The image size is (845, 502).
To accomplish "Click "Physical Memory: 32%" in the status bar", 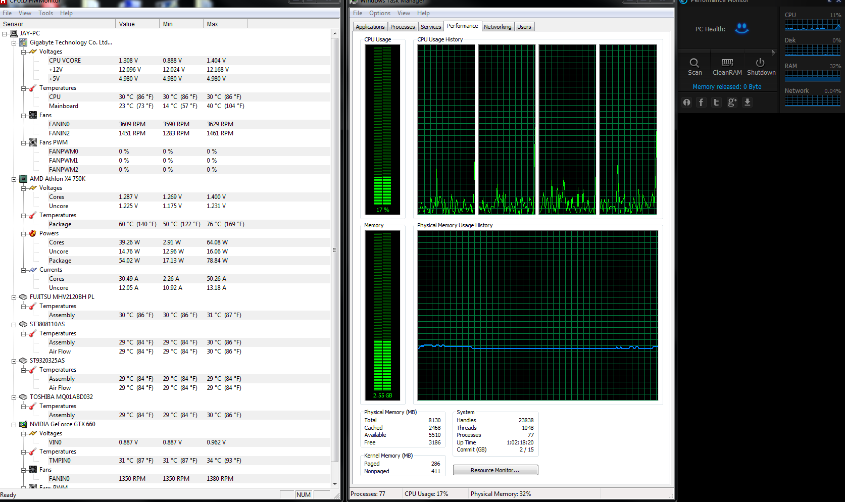I will [x=501, y=494].
